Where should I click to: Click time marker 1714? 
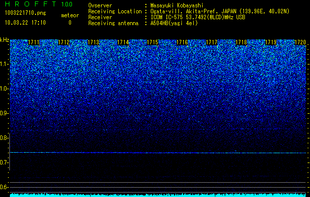click(123, 42)
